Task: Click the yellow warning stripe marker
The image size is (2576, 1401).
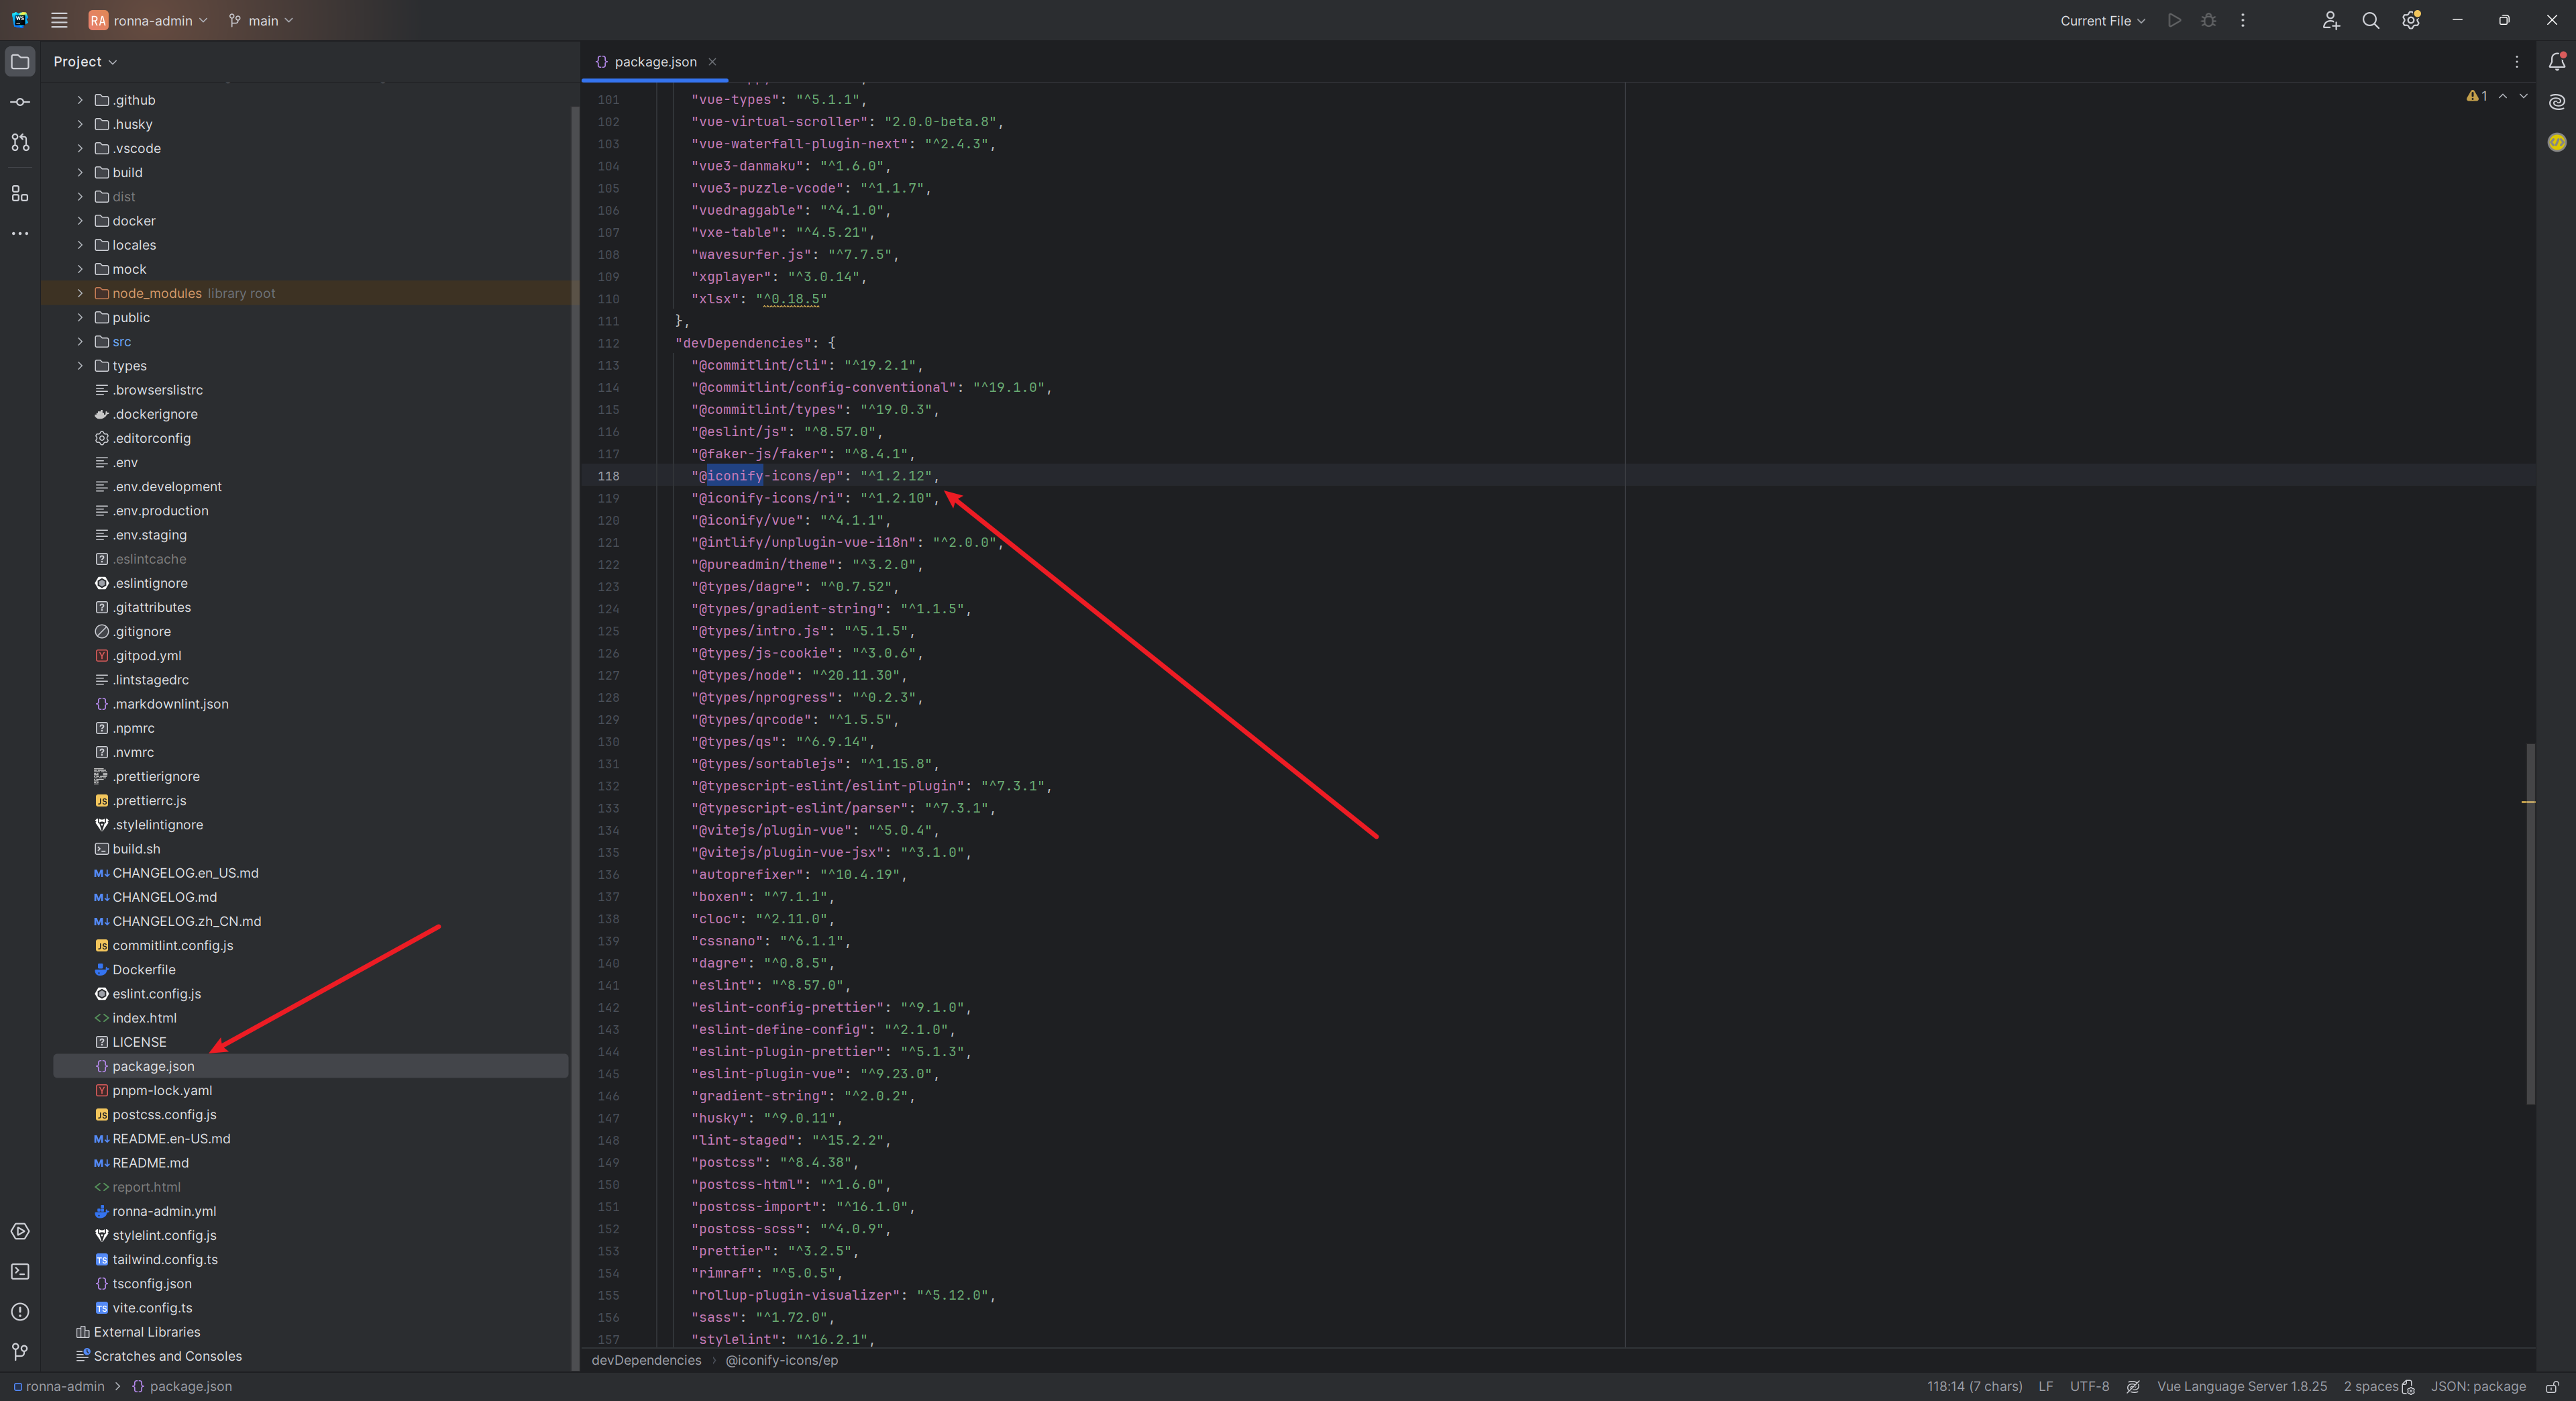Action: click(x=2528, y=802)
